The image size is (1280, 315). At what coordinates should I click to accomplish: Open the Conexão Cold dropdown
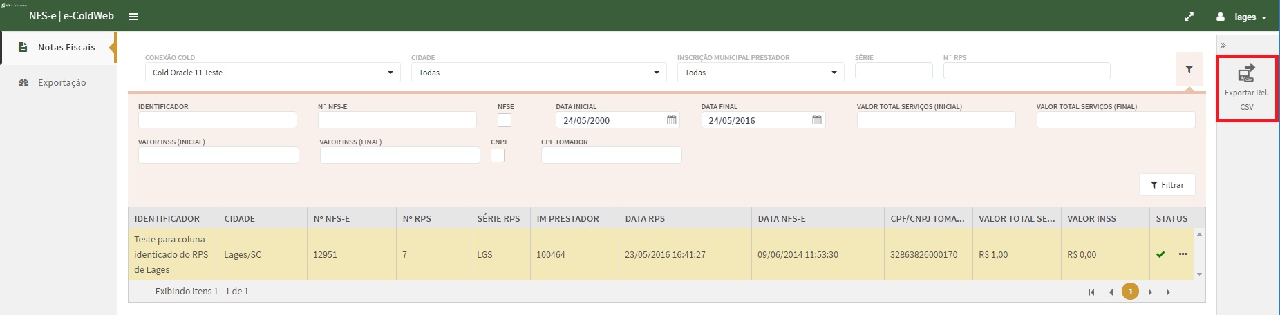tap(272, 73)
